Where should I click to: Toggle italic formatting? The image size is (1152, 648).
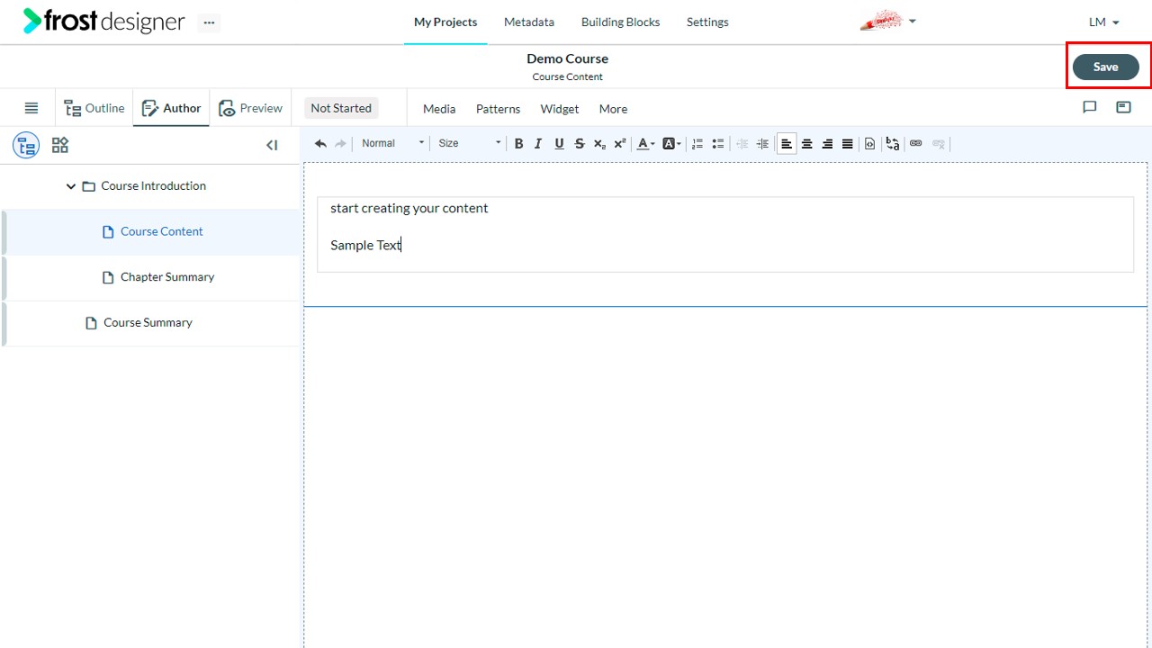(538, 143)
